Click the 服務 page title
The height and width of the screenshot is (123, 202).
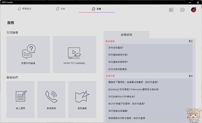point(11,23)
